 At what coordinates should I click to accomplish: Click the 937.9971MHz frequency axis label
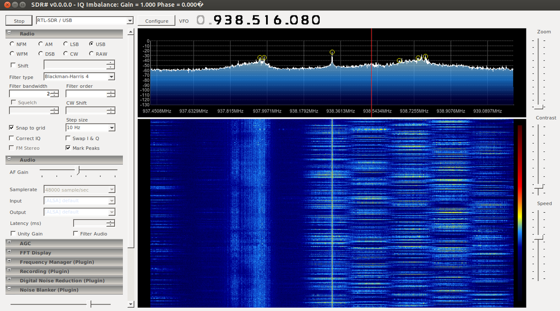pyautogui.click(x=267, y=111)
